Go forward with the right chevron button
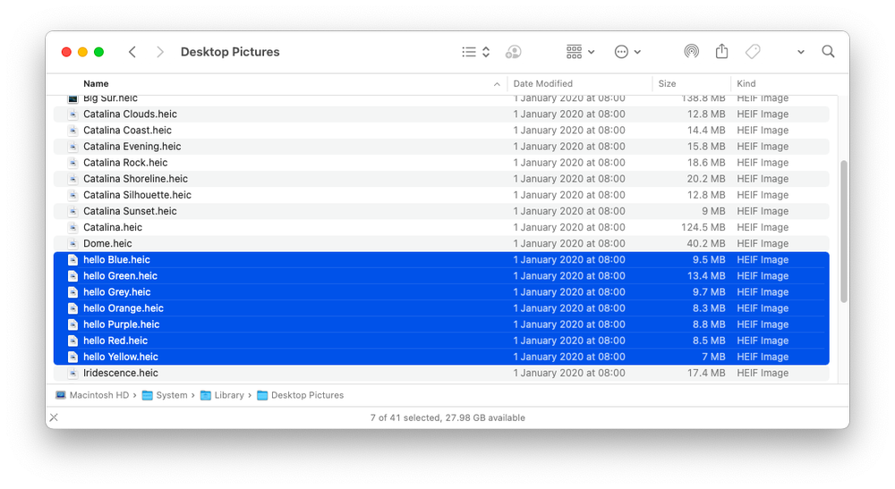895x489 pixels. coord(160,52)
